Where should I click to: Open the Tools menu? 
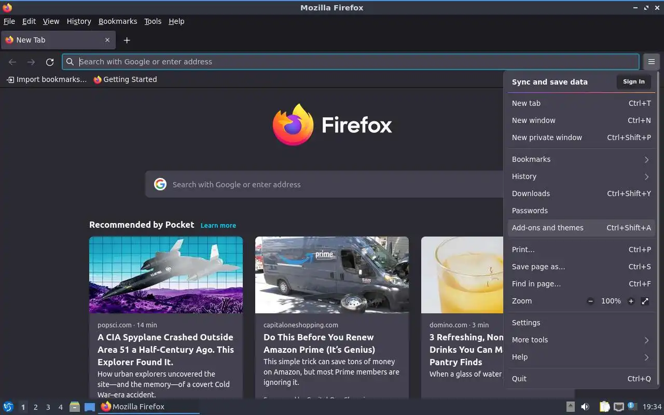pos(153,21)
